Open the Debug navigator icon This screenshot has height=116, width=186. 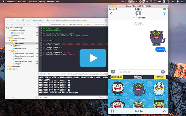click(27, 25)
